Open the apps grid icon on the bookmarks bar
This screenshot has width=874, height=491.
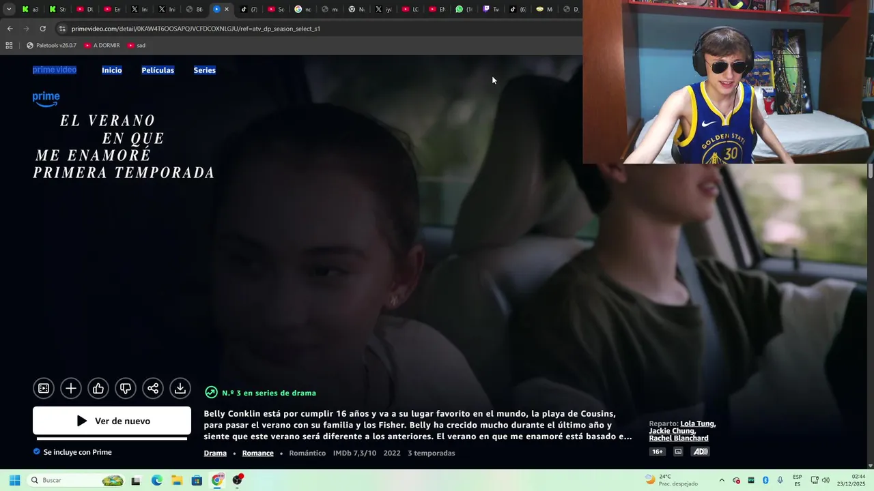[9, 46]
